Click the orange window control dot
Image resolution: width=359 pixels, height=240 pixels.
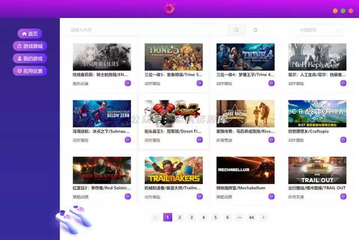[x=335, y=11]
